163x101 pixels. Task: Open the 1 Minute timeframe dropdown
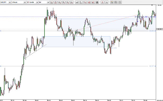pyautogui.click(x=19, y=2)
